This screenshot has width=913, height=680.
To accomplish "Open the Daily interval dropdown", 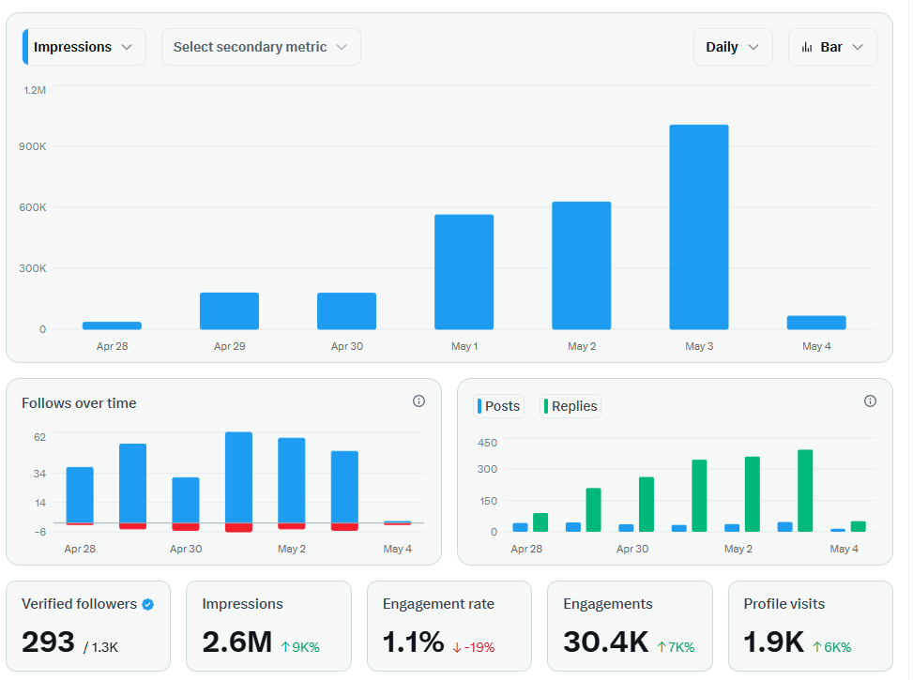I will tap(733, 47).
